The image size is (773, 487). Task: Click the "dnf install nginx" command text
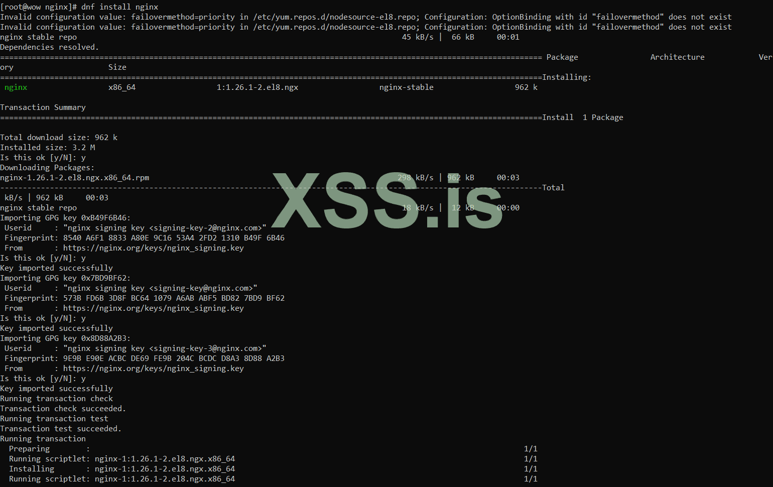(120, 7)
